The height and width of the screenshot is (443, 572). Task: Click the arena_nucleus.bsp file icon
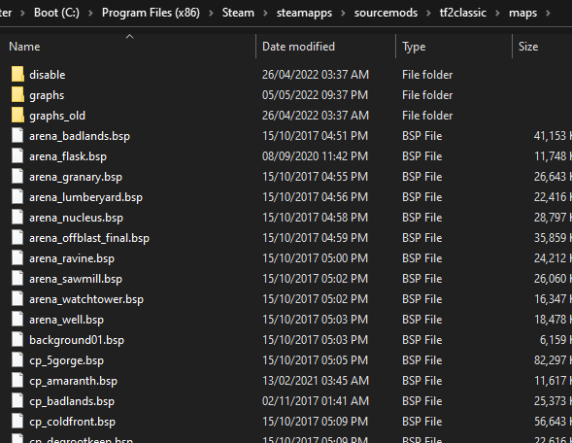click(x=17, y=218)
